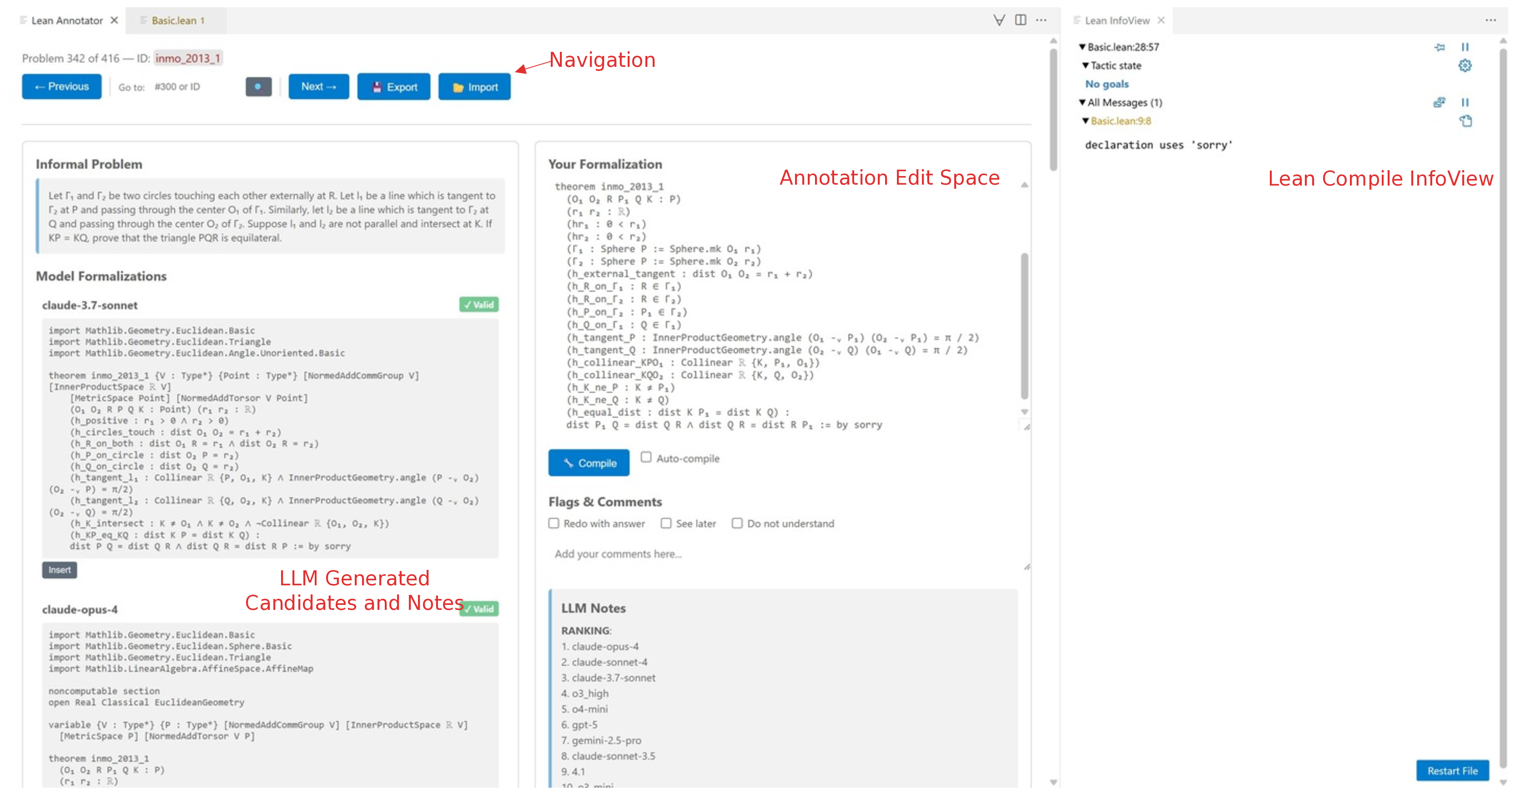
Task: Click the link icon next to All Messages
Action: [x=1440, y=103]
